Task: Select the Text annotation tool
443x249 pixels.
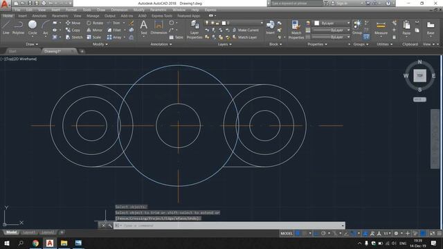Action: coord(144,28)
